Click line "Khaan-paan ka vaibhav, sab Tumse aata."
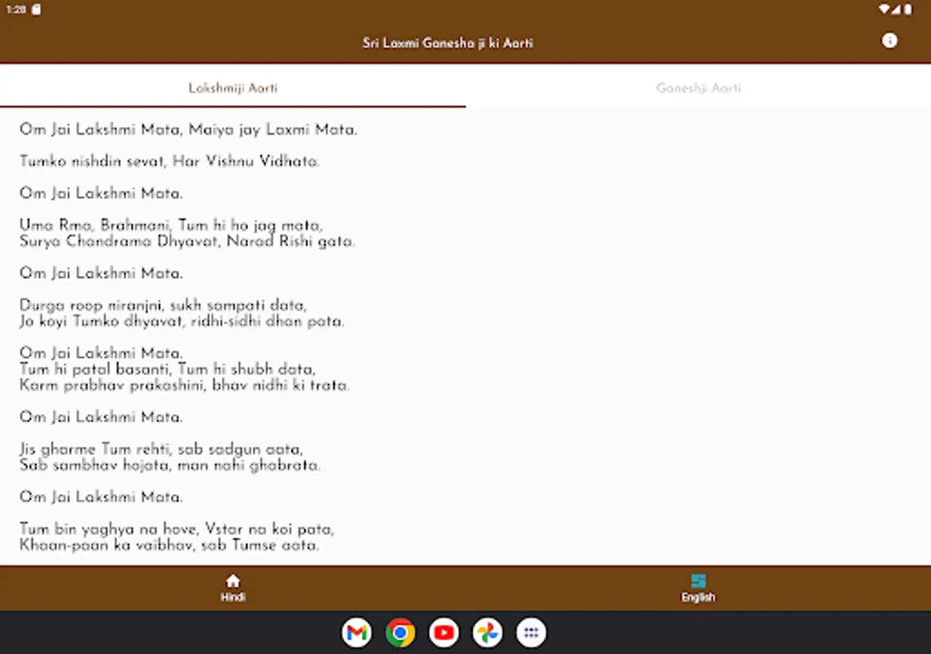 169,545
